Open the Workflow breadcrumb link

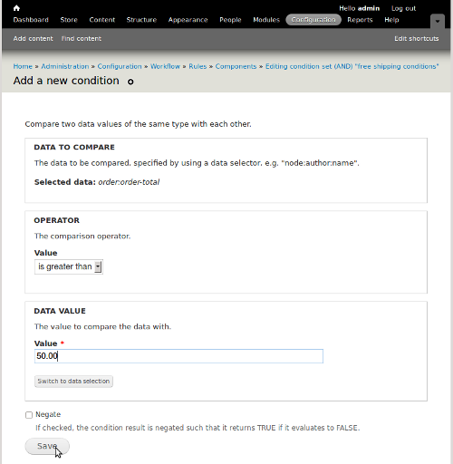(165, 66)
